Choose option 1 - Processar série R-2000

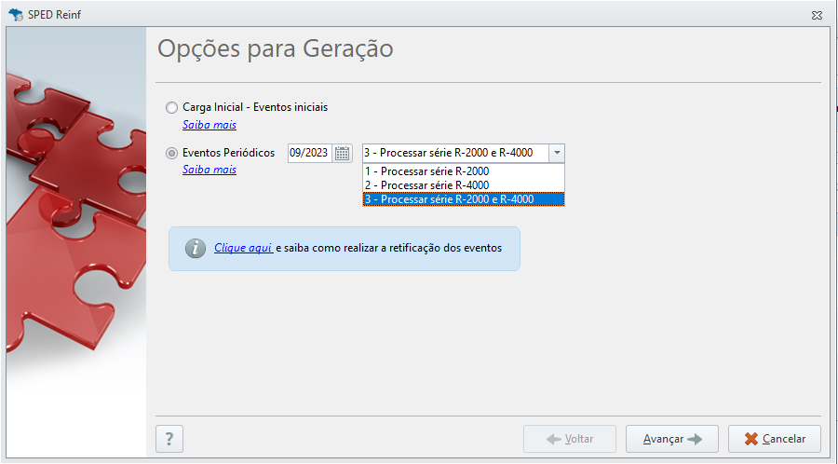click(464, 171)
